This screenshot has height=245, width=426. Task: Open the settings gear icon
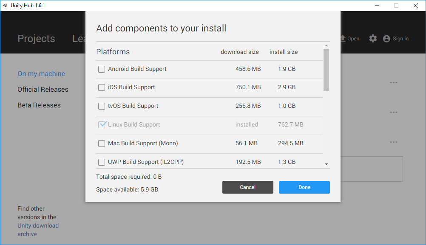(x=373, y=39)
